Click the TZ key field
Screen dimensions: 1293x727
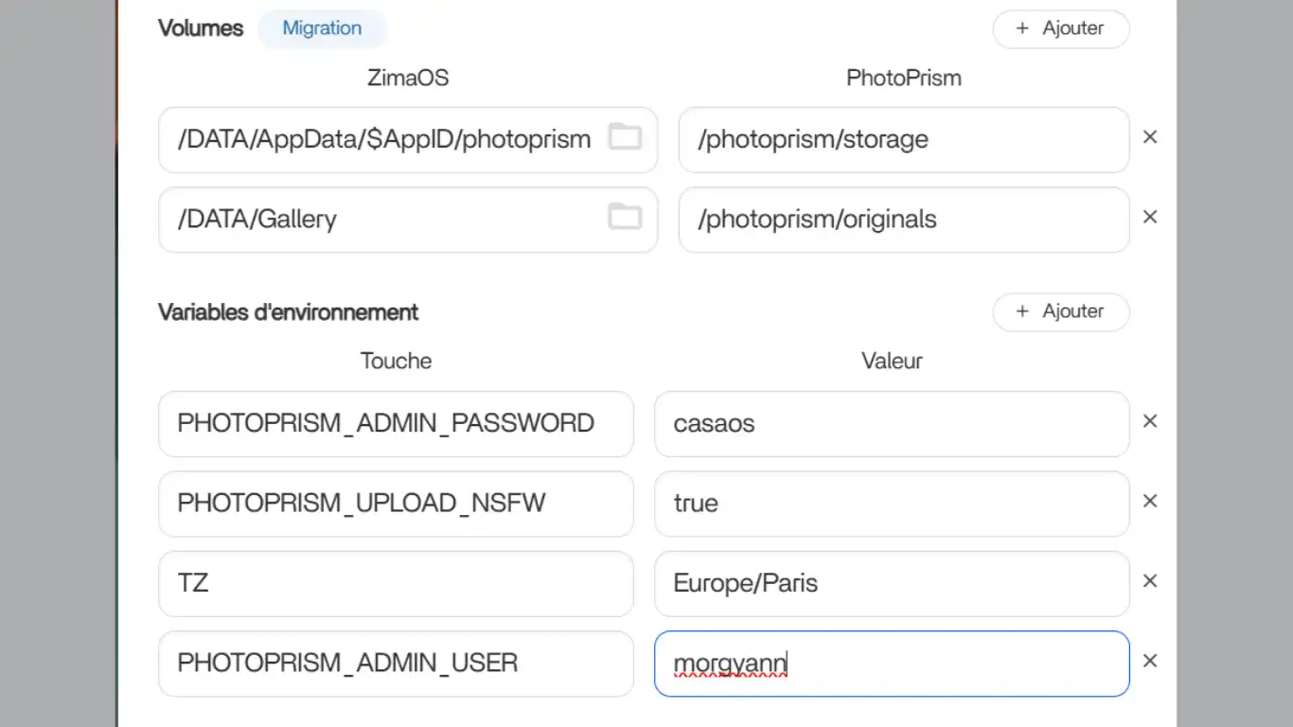click(x=395, y=583)
